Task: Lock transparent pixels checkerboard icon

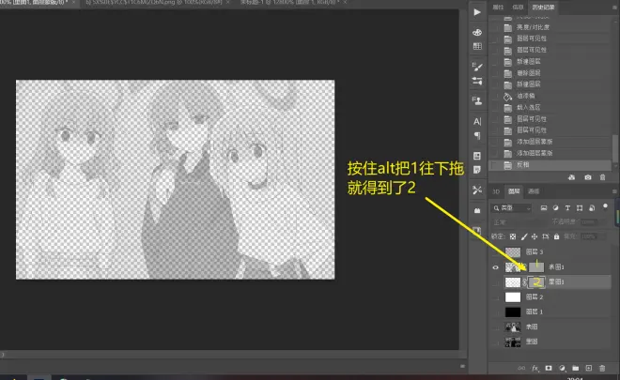Action: coord(513,236)
